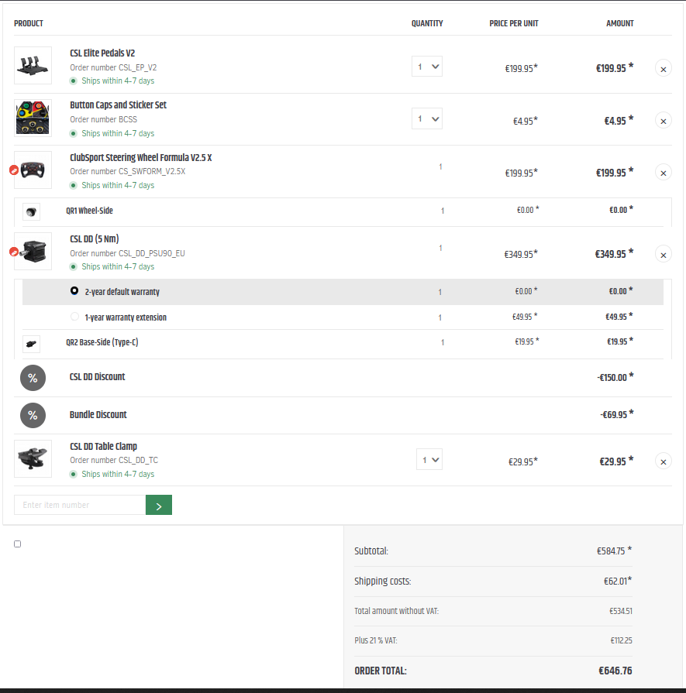Click the Bundle Discount percent icon
Screen dimensions: 686x693
click(33, 416)
